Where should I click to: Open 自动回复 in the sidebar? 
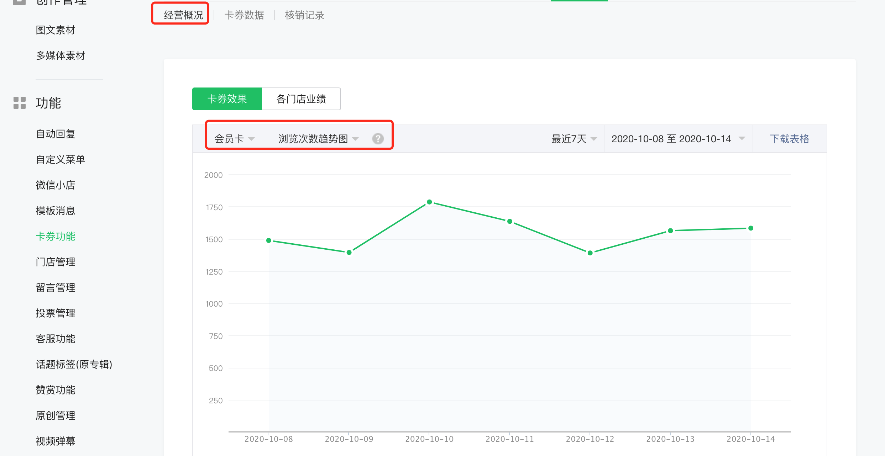pyautogui.click(x=56, y=134)
